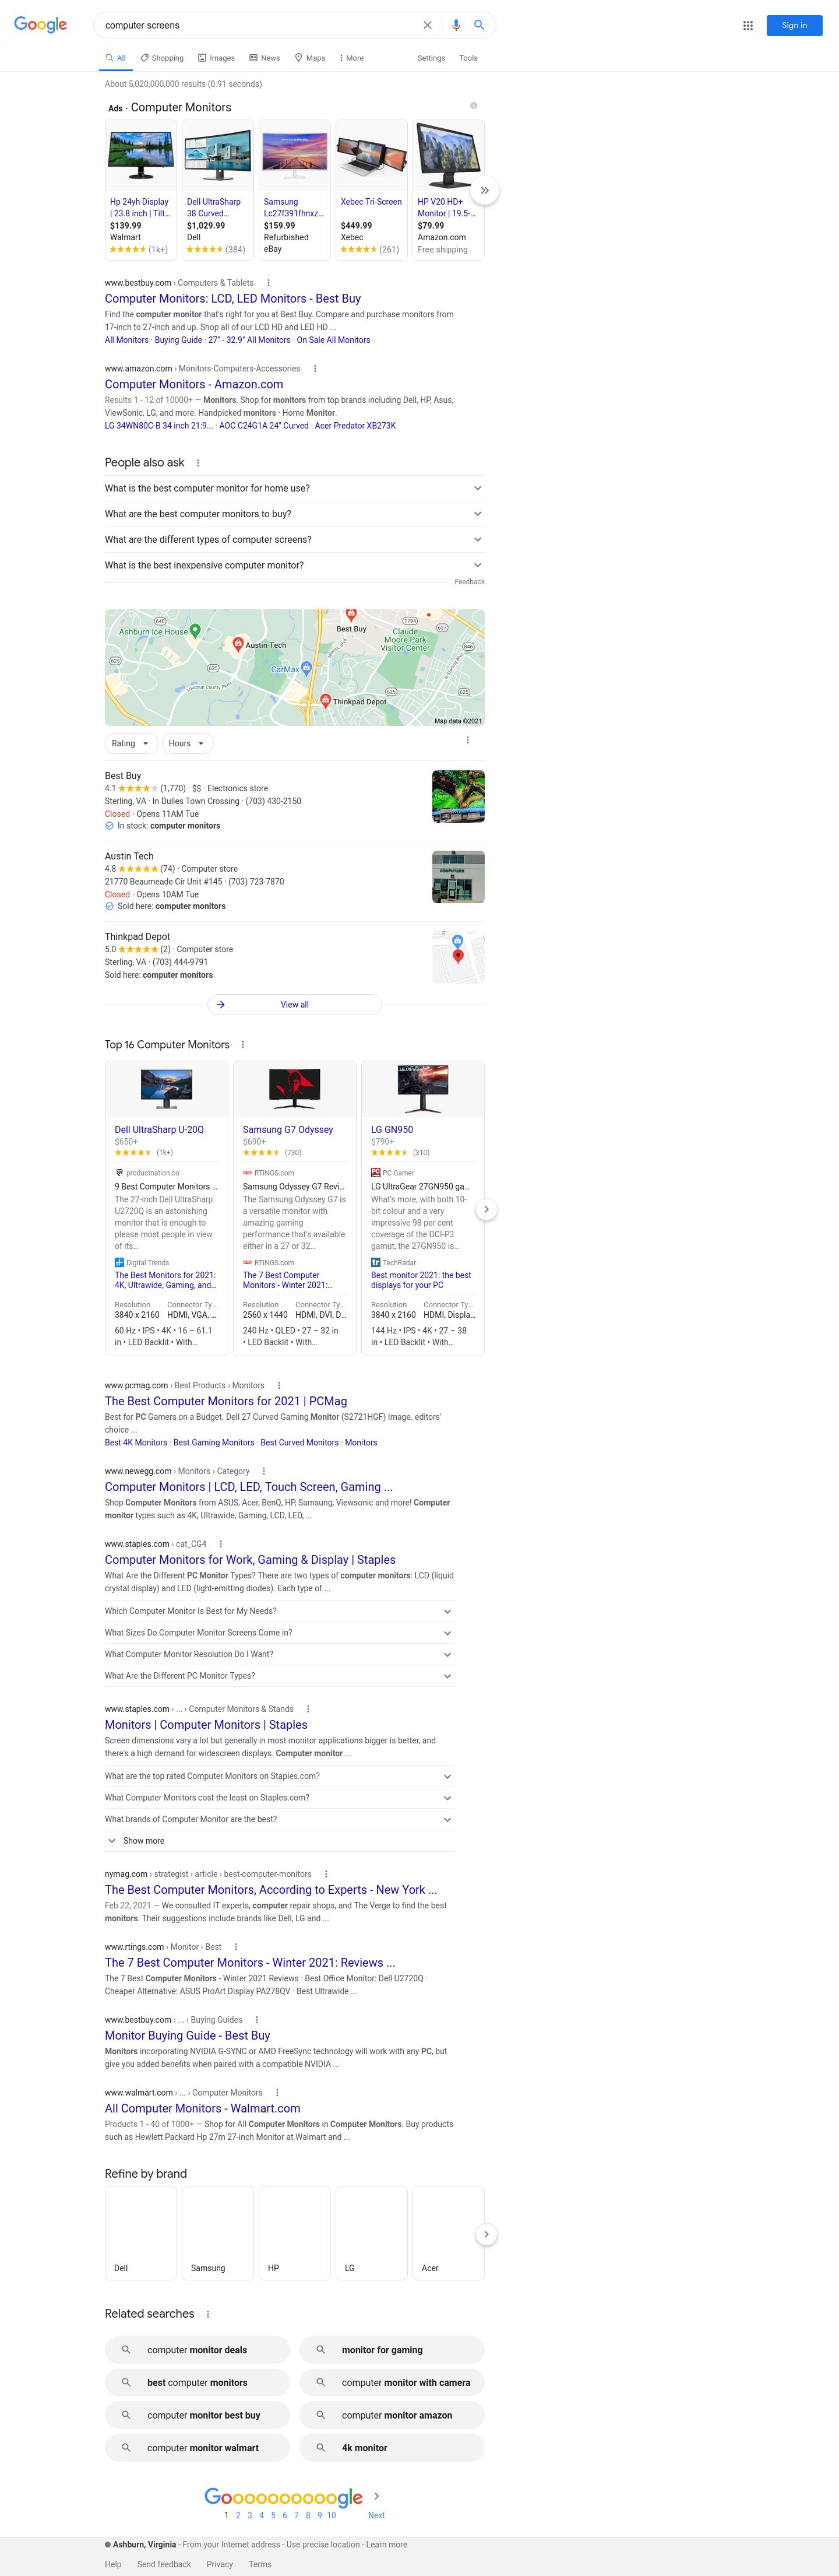
Task: Open Top 16 Computer Monitors options menu
Action: tap(243, 1044)
